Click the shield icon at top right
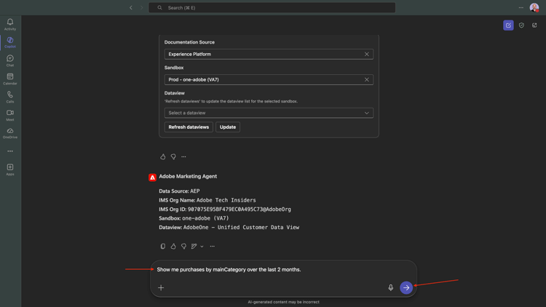The width and height of the screenshot is (546, 307). [521, 25]
